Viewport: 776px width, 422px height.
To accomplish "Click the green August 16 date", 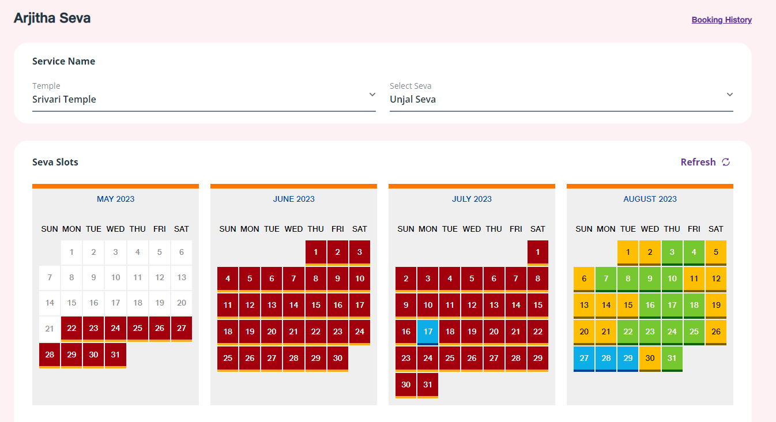I will [x=650, y=306].
